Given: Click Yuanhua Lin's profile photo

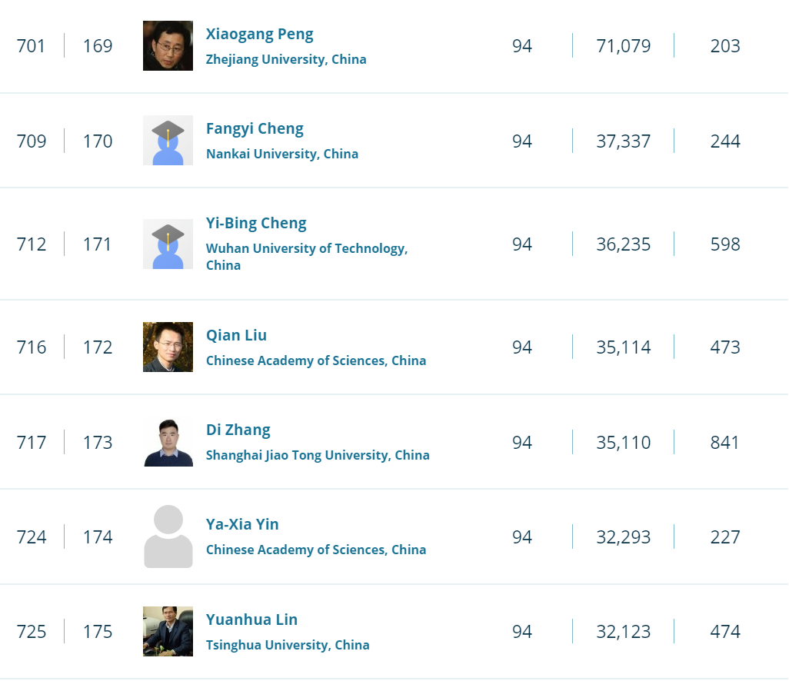Looking at the screenshot, I should (x=168, y=631).
